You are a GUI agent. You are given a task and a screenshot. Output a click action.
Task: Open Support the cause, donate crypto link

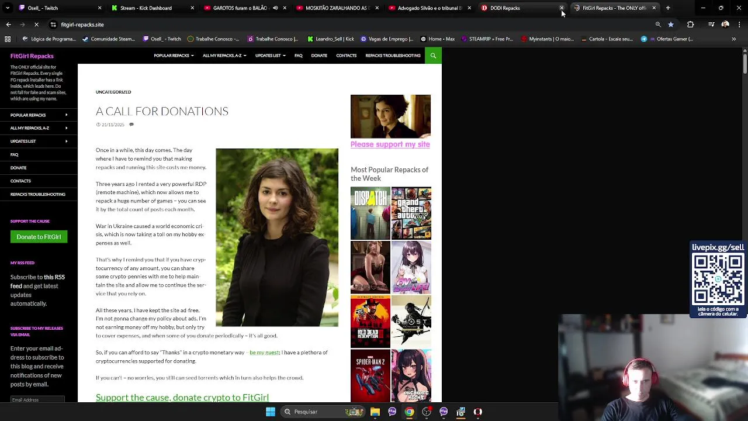tap(182, 398)
